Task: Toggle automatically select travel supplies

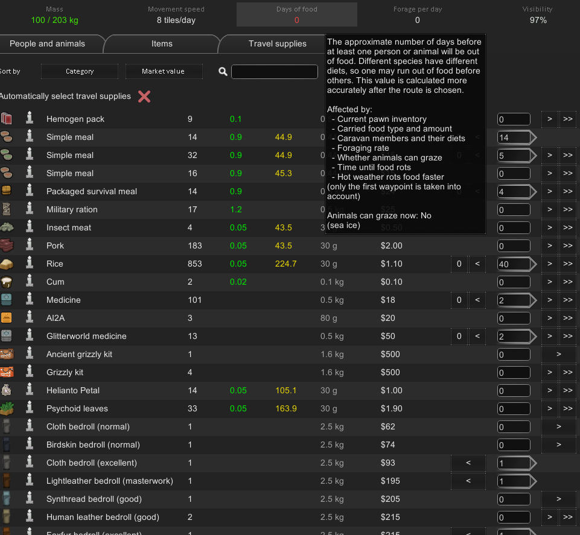Action: point(144,97)
